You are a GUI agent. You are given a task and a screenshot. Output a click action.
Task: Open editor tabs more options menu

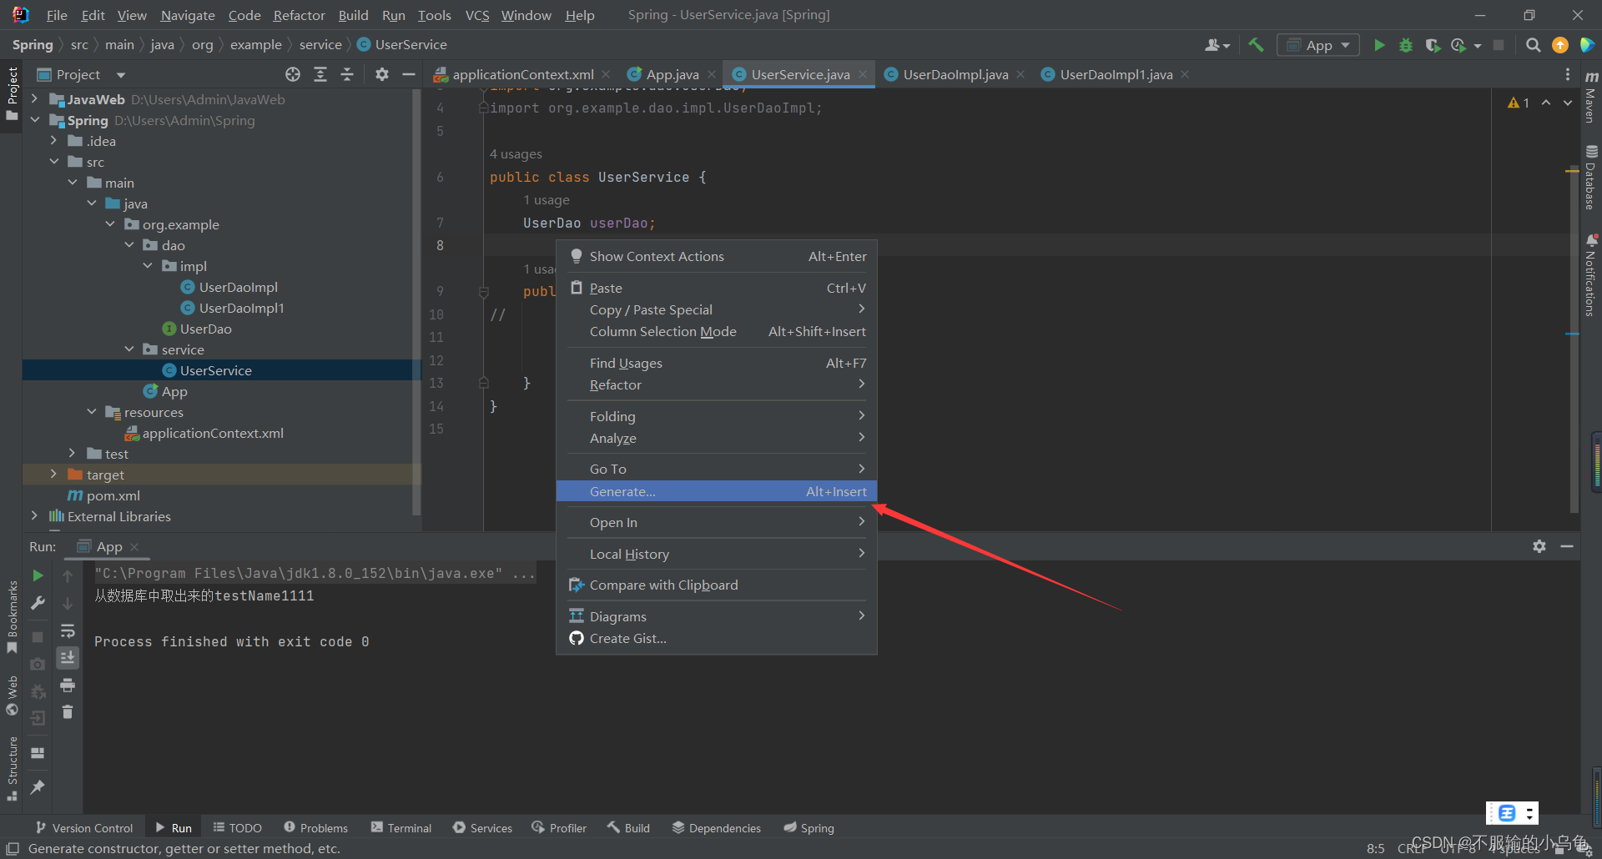(1568, 74)
